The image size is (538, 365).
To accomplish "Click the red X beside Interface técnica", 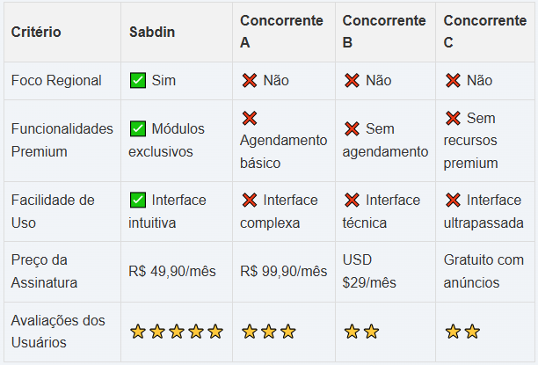I will click(353, 200).
